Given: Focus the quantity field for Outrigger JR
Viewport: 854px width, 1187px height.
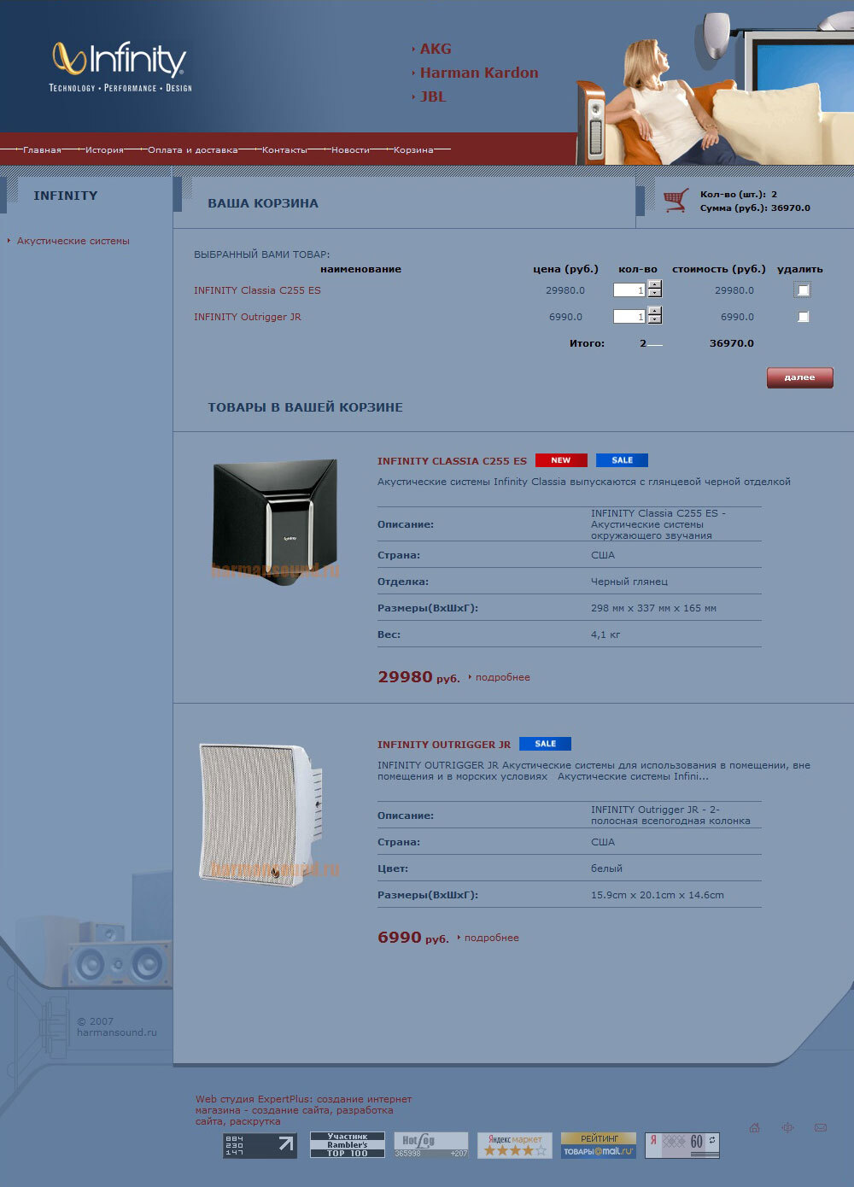Looking at the screenshot, I should pyautogui.click(x=629, y=317).
